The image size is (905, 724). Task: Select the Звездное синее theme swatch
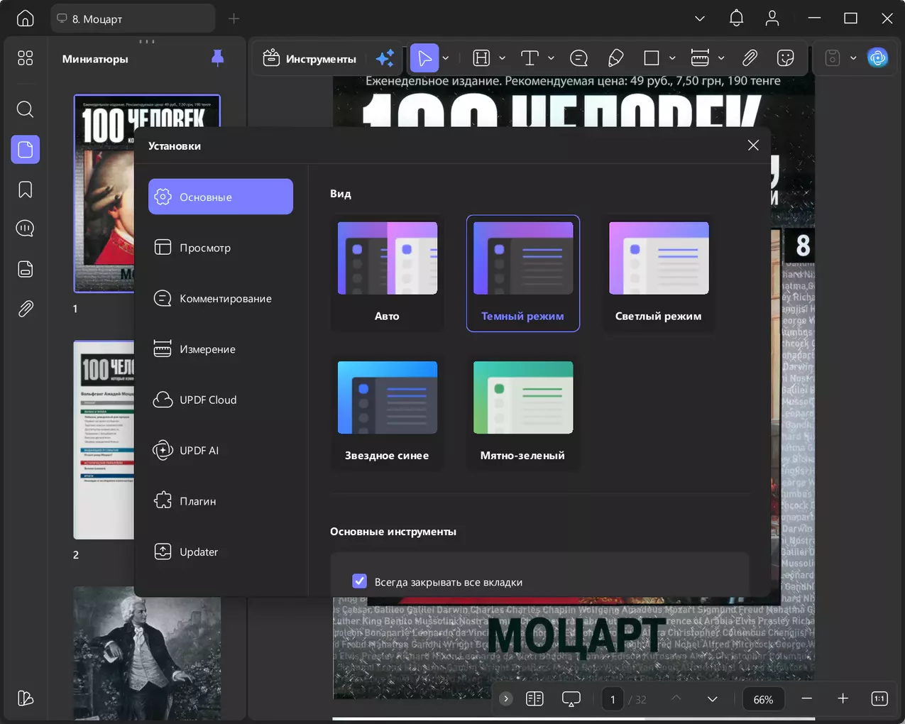pos(388,413)
